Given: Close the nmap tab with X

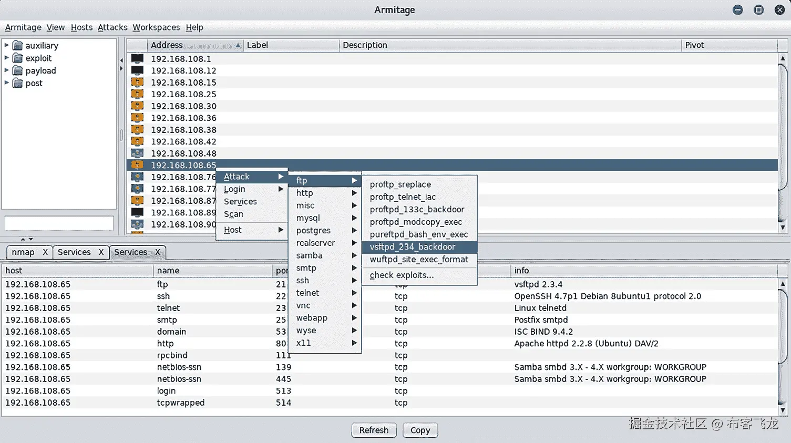Looking at the screenshot, I should coord(45,252).
